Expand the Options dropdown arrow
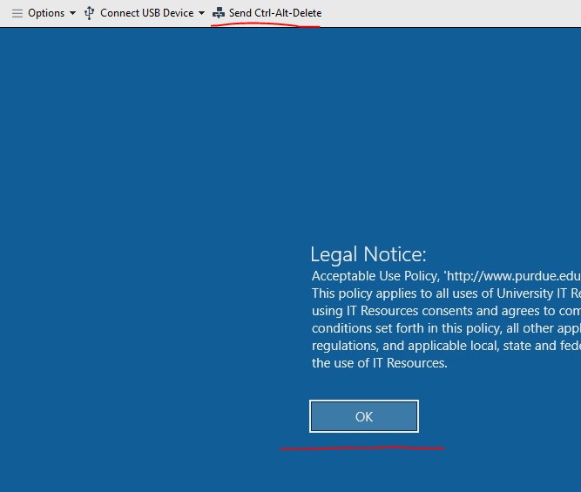Screen dimensions: 581x492 (x=72, y=14)
